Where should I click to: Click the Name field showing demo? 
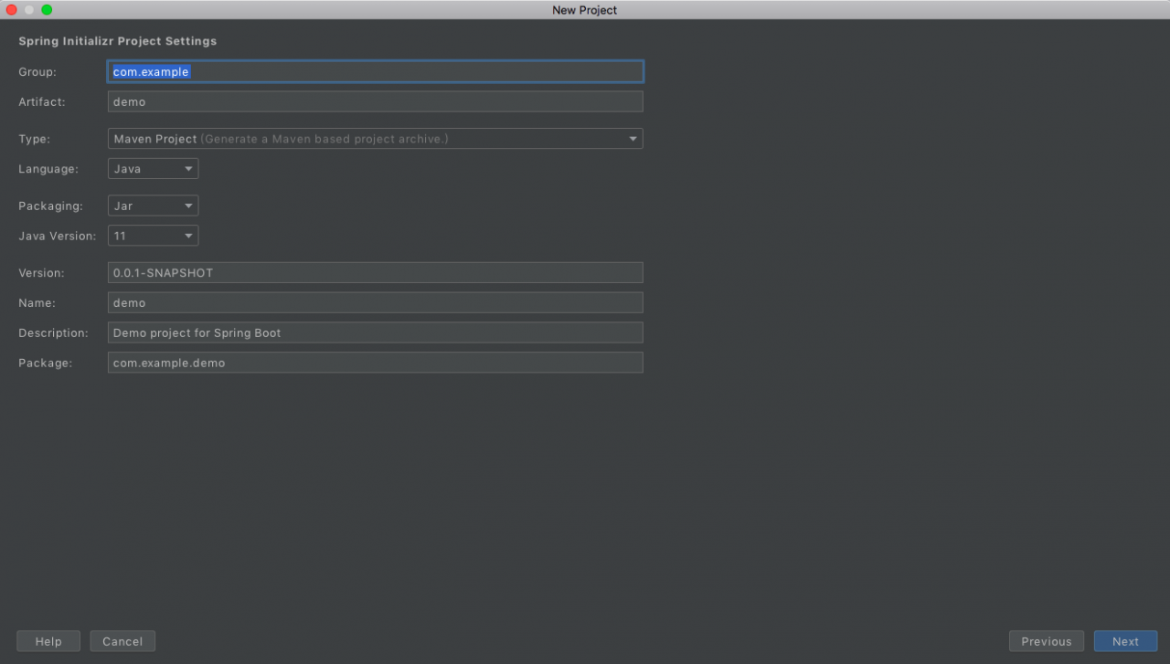coord(375,302)
